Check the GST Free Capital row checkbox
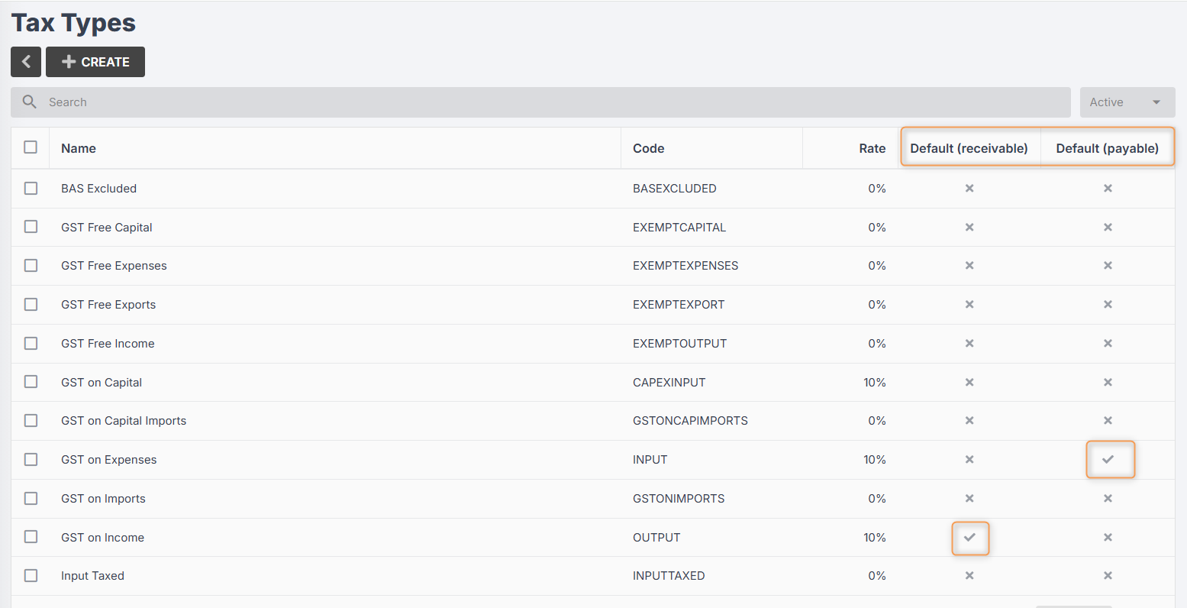 31,227
